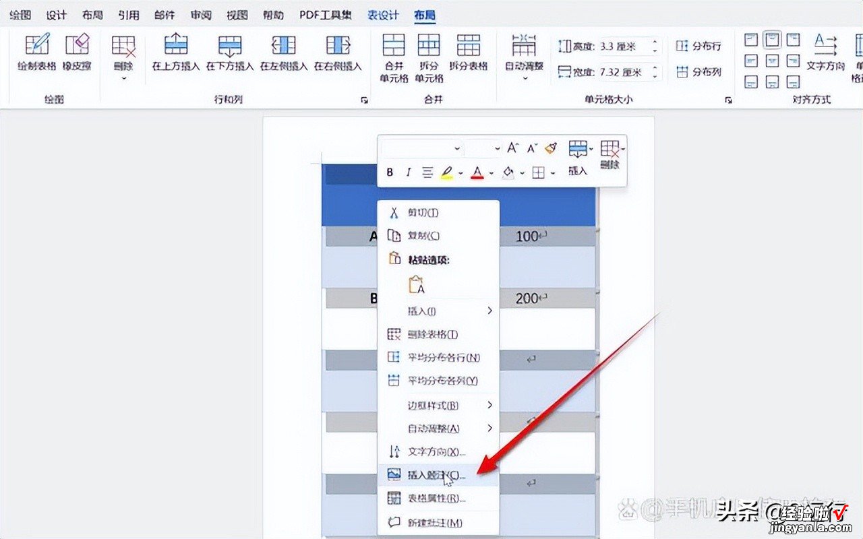Align cell text center
Viewport: 863px width, 539px height.
coord(773,61)
